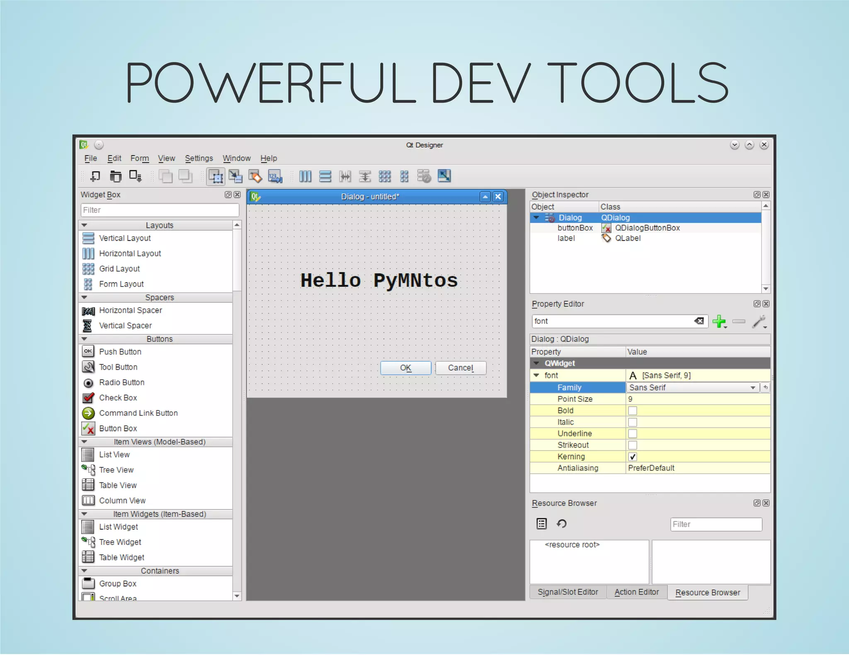Reset the font Family property
The image size is (849, 655).
[766, 388]
